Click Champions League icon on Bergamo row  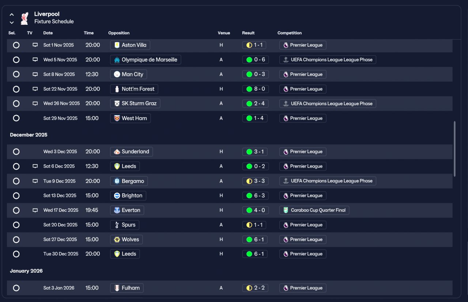pyautogui.click(x=286, y=181)
